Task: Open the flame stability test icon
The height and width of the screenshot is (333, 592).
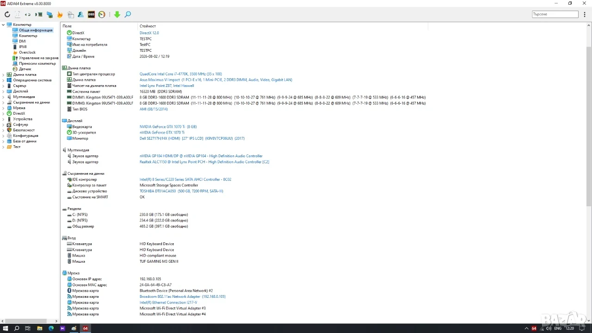Action: (x=60, y=15)
